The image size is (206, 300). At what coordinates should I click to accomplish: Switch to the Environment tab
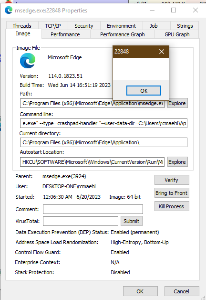(121, 26)
